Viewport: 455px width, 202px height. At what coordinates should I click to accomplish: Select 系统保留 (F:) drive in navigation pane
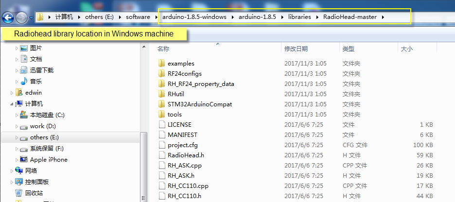pyautogui.click(x=47, y=149)
